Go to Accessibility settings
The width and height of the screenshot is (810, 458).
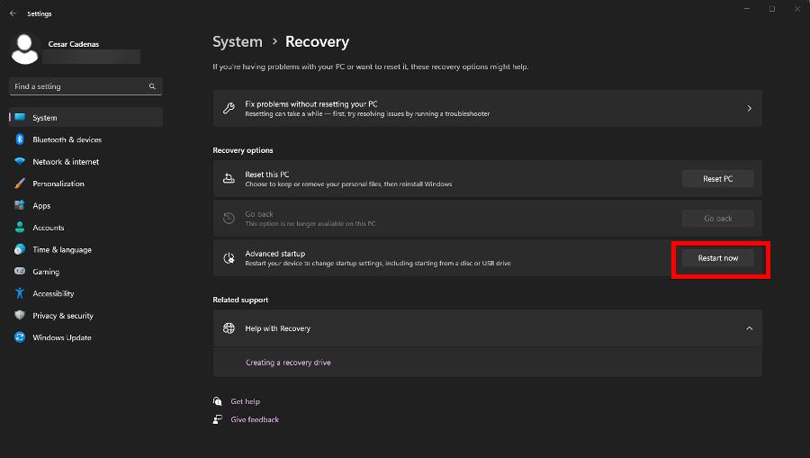pos(85,293)
